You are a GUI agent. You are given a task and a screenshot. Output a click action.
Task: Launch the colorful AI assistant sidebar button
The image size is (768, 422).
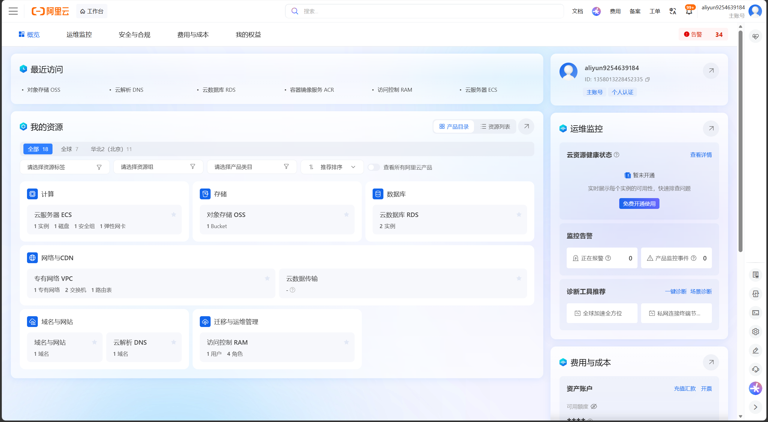tap(755, 388)
